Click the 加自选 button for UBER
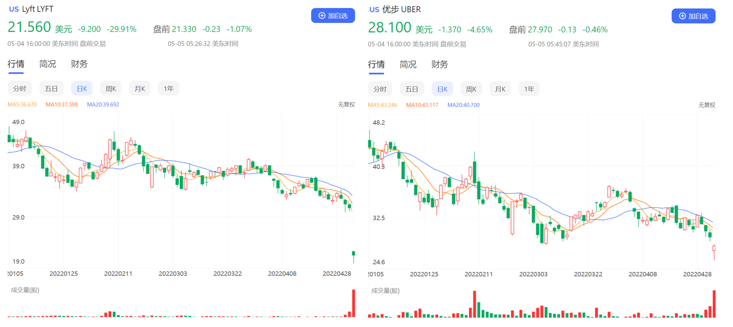The image size is (733, 327). pos(693,16)
